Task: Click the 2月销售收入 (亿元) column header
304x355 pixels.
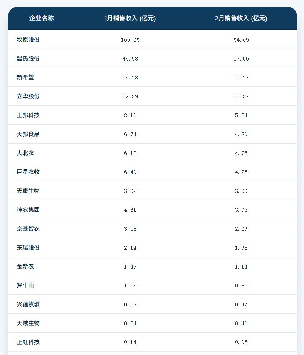Action: coord(241,18)
